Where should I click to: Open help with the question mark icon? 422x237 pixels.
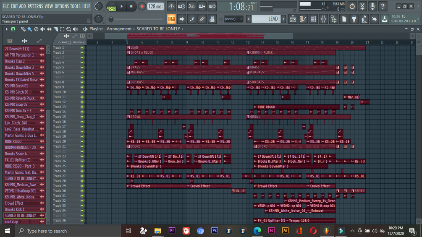[383, 6]
